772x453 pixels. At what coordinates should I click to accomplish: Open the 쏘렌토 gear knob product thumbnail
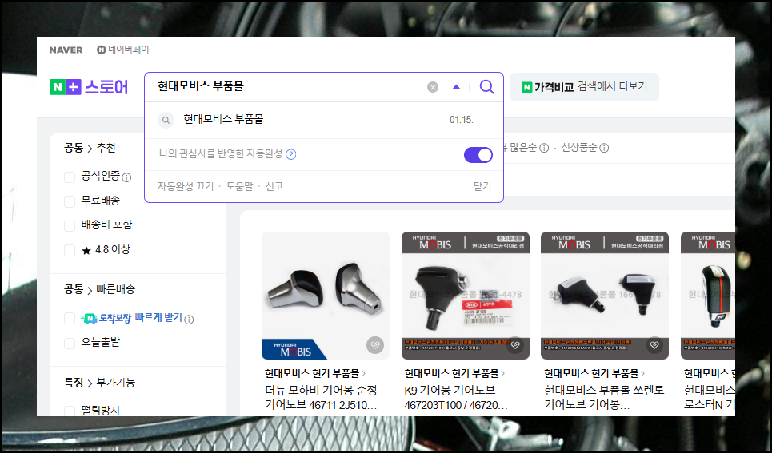[605, 296]
